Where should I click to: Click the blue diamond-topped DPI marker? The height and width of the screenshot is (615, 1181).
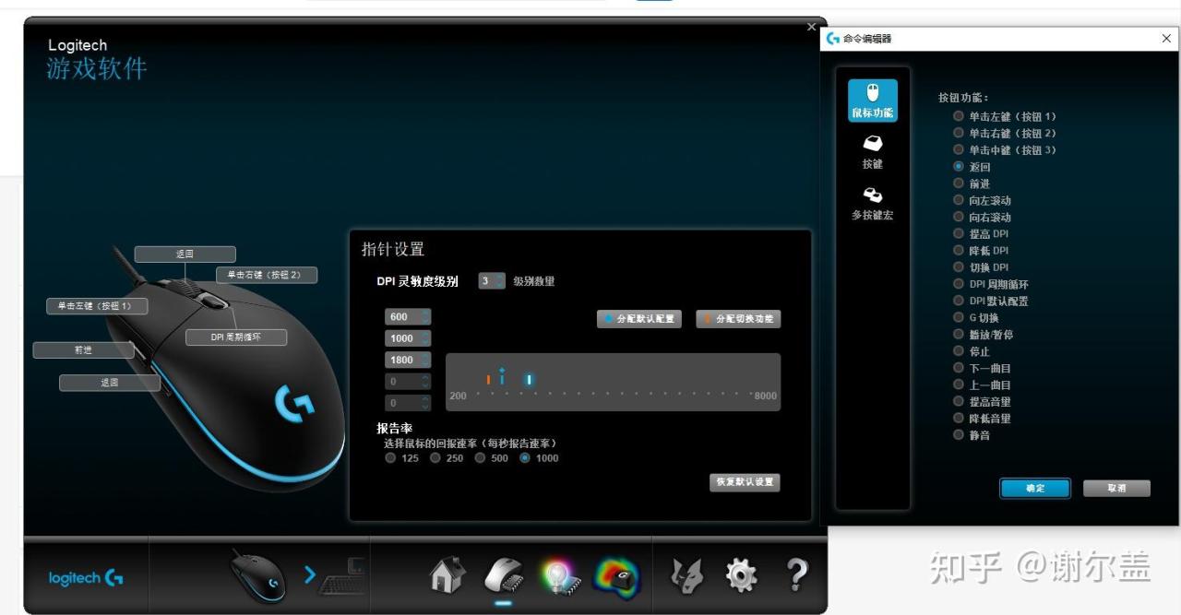pos(502,376)
